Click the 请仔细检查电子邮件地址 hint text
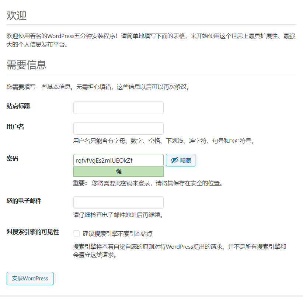The image size is (303, 297). pos(118,215)
